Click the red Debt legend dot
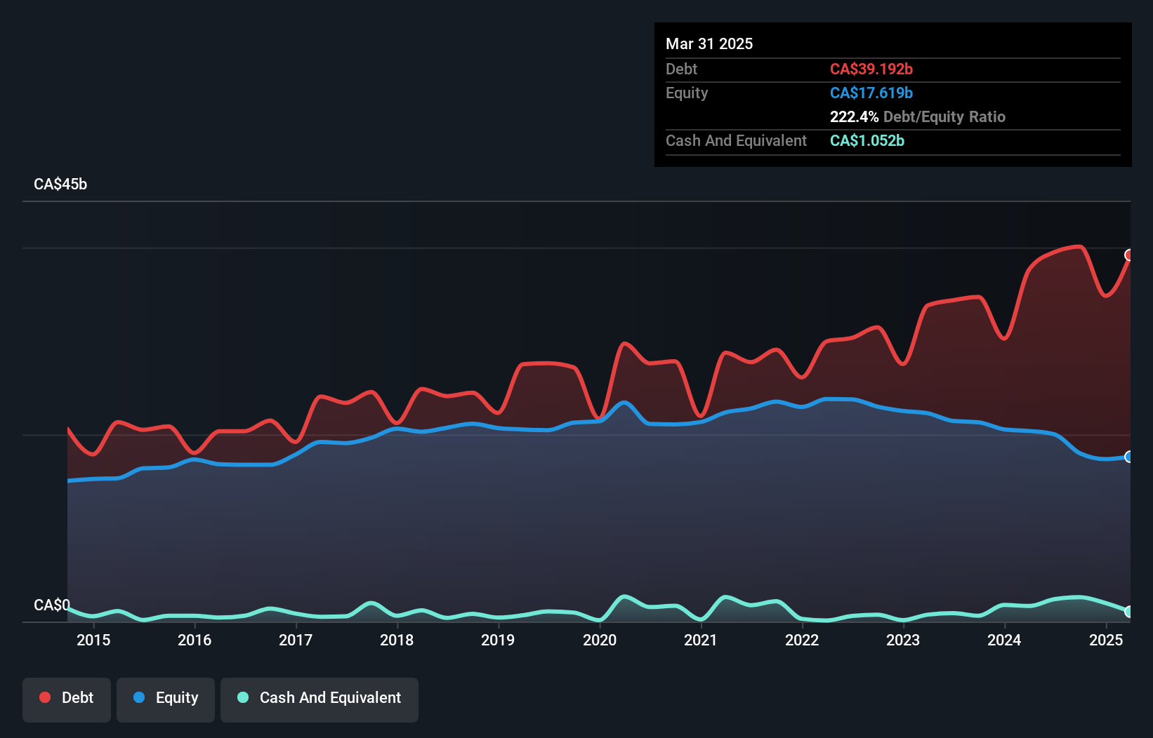 45,697
